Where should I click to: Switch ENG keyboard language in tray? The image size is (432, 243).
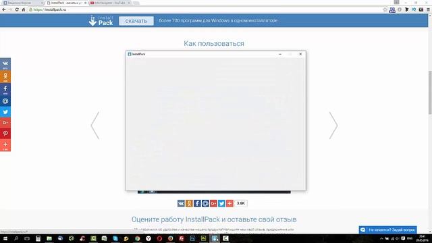[410, 238]
